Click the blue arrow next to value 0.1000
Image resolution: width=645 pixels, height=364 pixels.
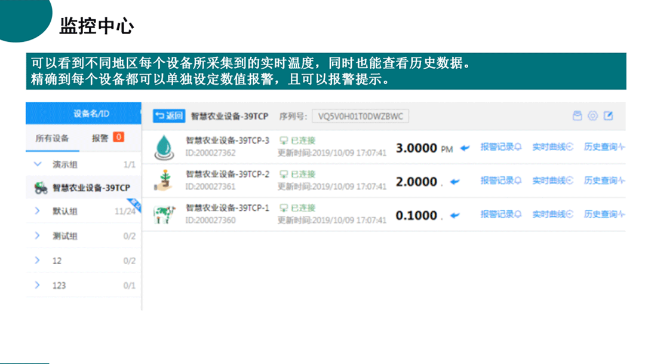click(x=455, y=216)
